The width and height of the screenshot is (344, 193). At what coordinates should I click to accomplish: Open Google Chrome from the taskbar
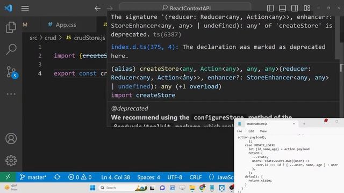pyautogui.click(x=202, y=188)
